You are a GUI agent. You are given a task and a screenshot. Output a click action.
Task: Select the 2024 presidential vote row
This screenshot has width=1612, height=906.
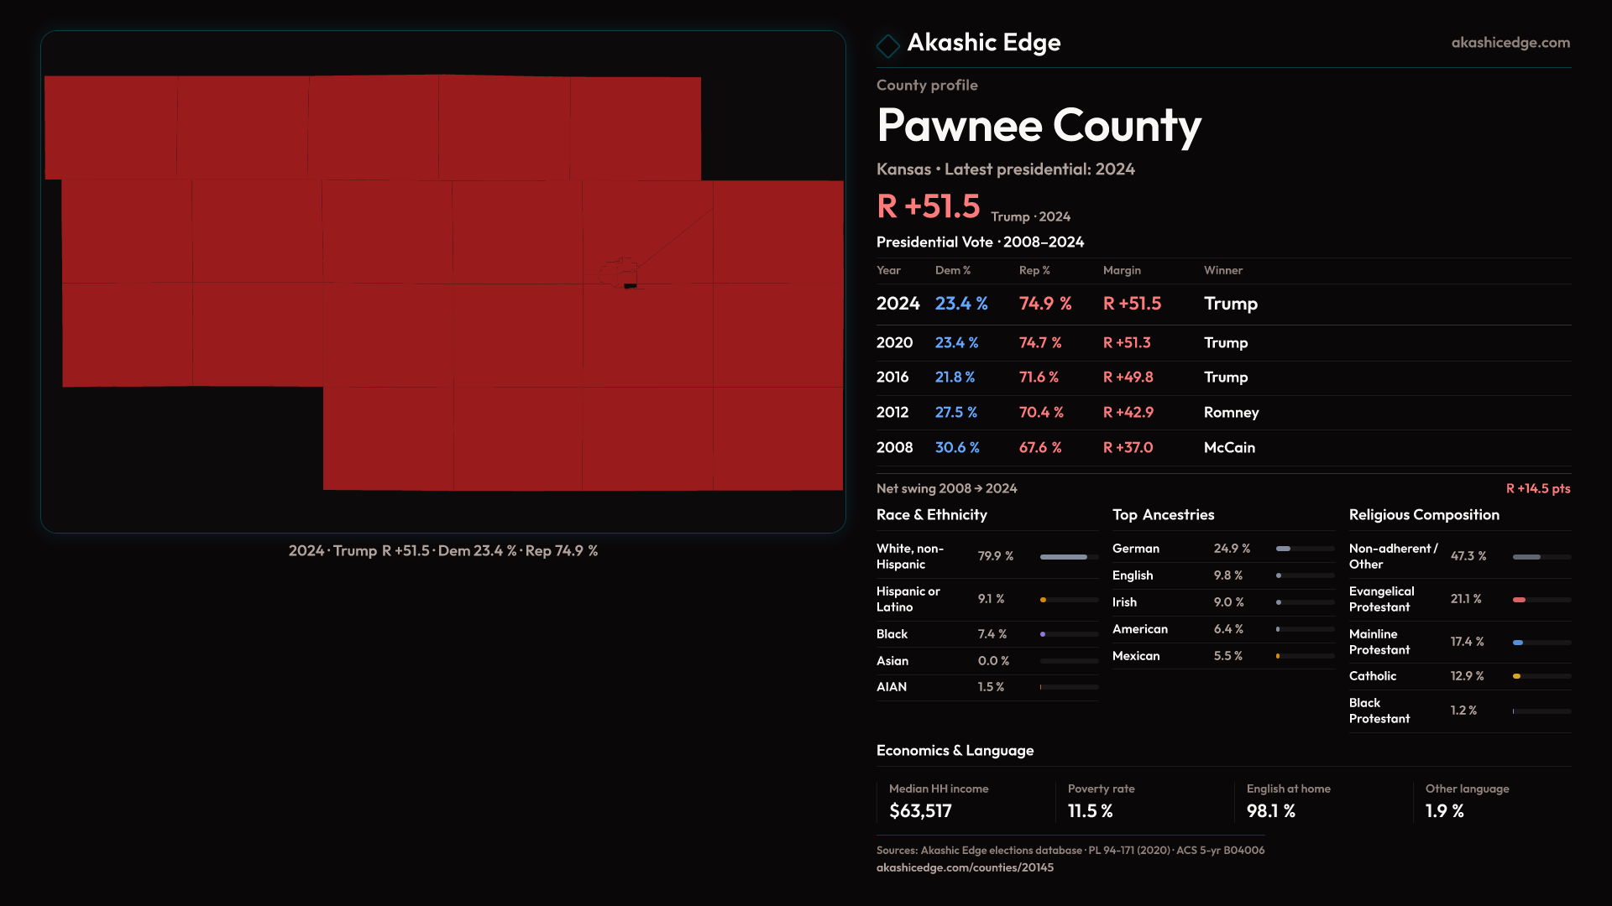point(1222,304)
